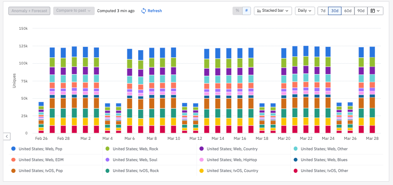The image size is (393, 185).
Task: Choose the 90d time range
Action: [360, 11]
